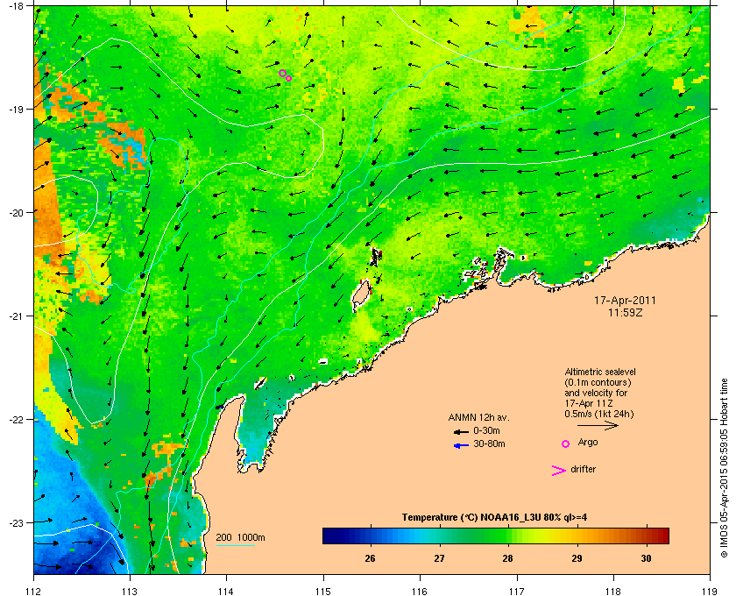736x596 pixels.
Task: Click the elongated island outline near 115.4, -20.8
Action: pyautogui.click(x=360, y=294)
